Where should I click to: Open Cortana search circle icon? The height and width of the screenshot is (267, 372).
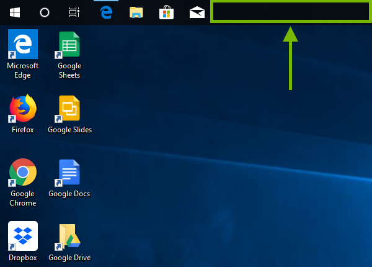pyautogui.click(x=45, y=12)
